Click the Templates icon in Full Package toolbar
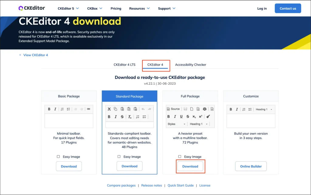 (x=212, y=109)
